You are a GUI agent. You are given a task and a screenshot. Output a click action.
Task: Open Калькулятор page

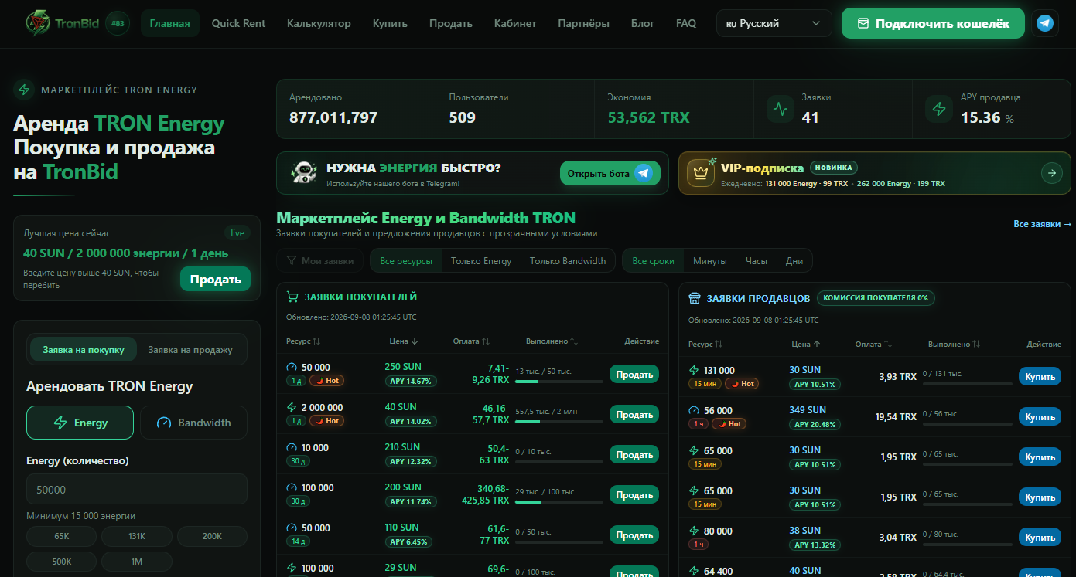click(x=319, y=23)
